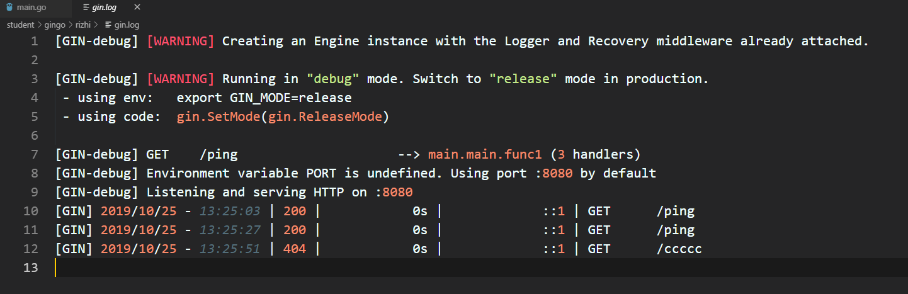Click the 404 status code on line 12
The height and width of the screenshot is (294, 908).
295,249
